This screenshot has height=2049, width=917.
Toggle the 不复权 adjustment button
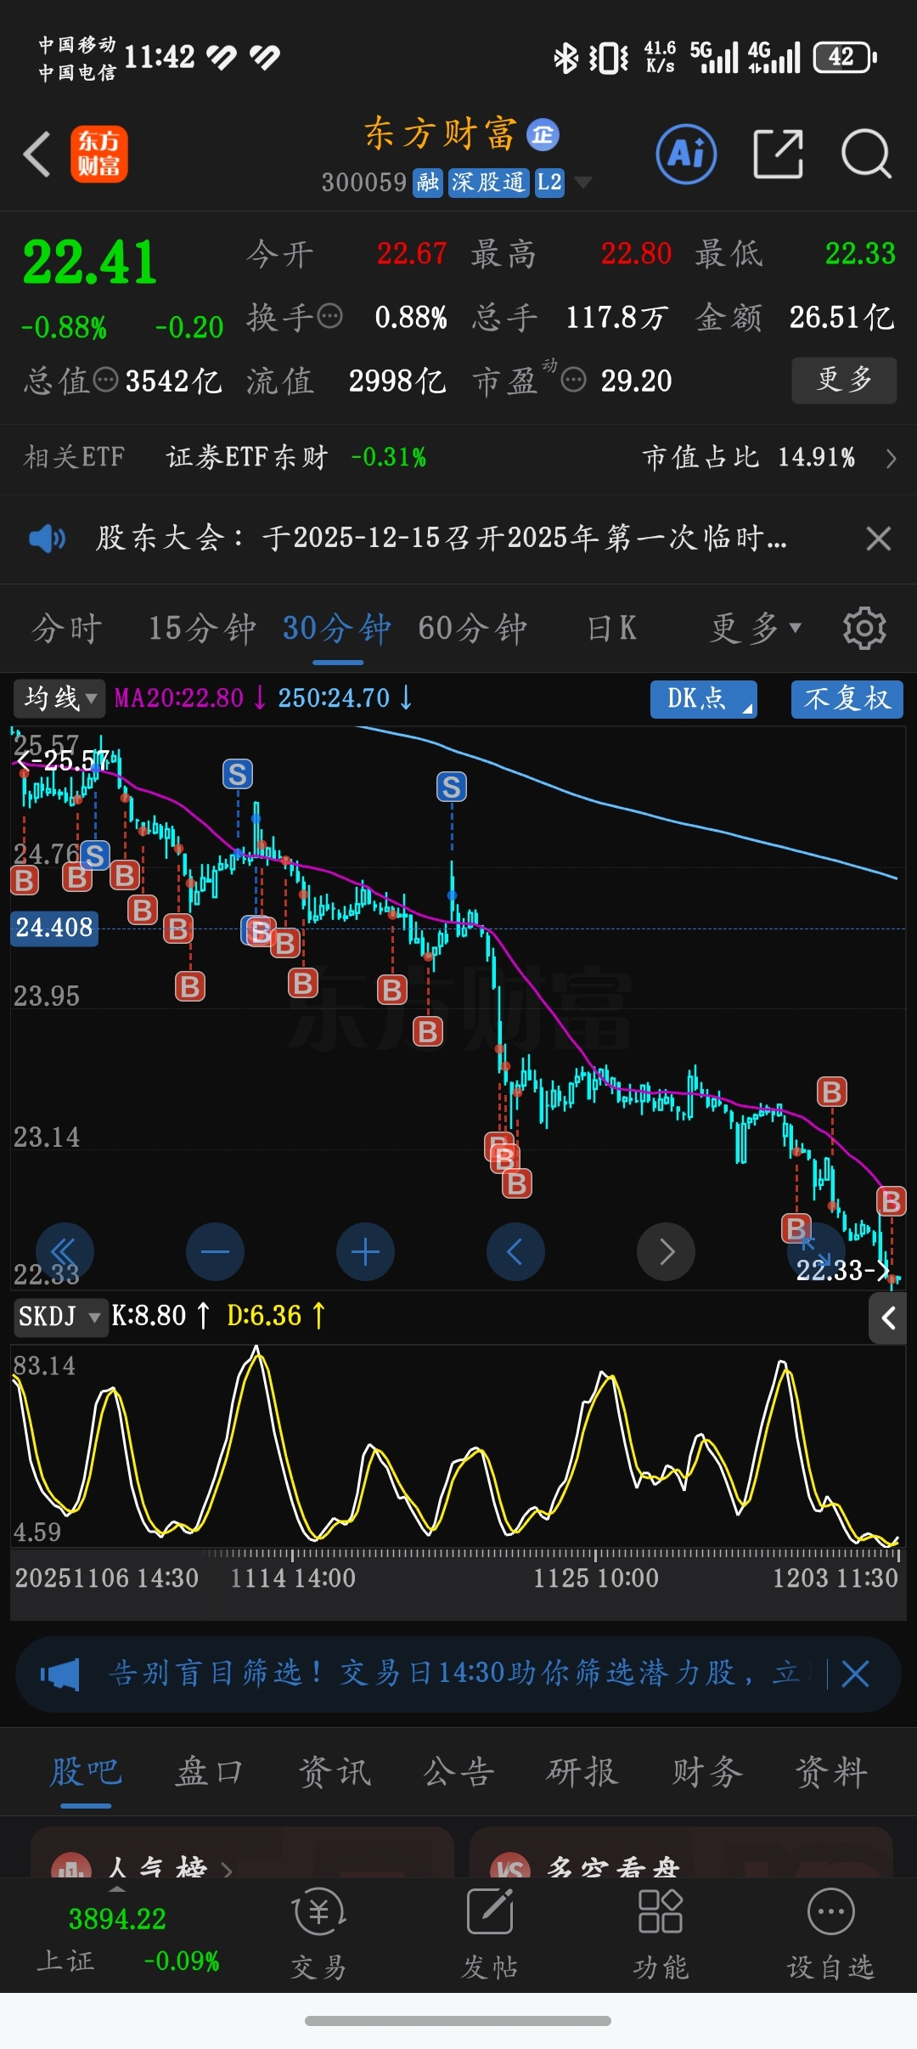click(x=847, y=699)
